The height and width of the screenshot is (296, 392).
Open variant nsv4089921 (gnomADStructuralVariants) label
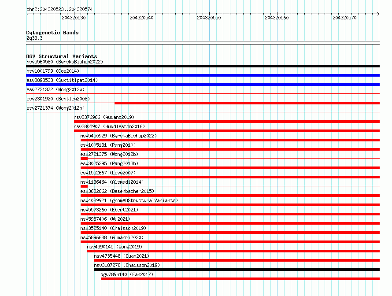pyautogui.click(x=129, y=200)
